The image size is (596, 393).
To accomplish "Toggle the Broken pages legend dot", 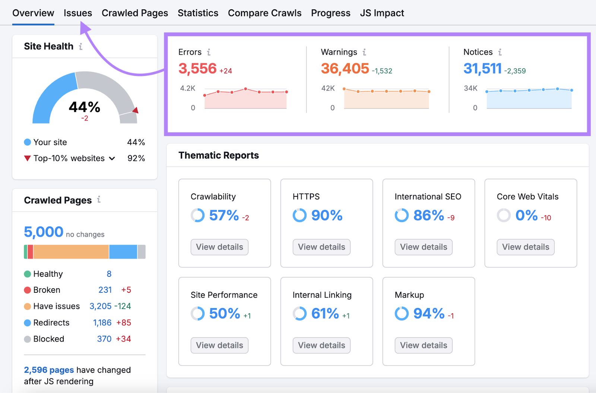I will (28, 290).
